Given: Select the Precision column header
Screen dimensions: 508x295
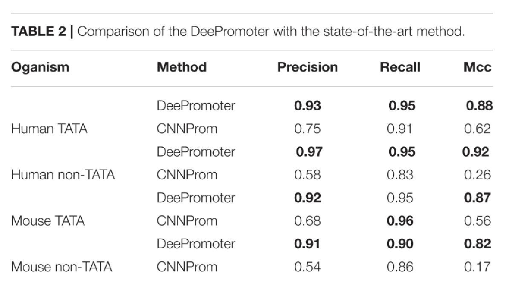Looking at the screenshot, I should (307, 67).
